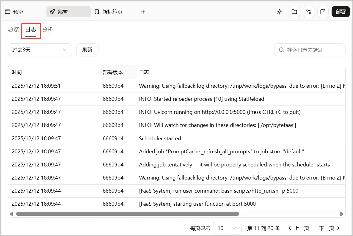Click the black 部署 button
Screen dimensions: 353x236
click(341, 12)
